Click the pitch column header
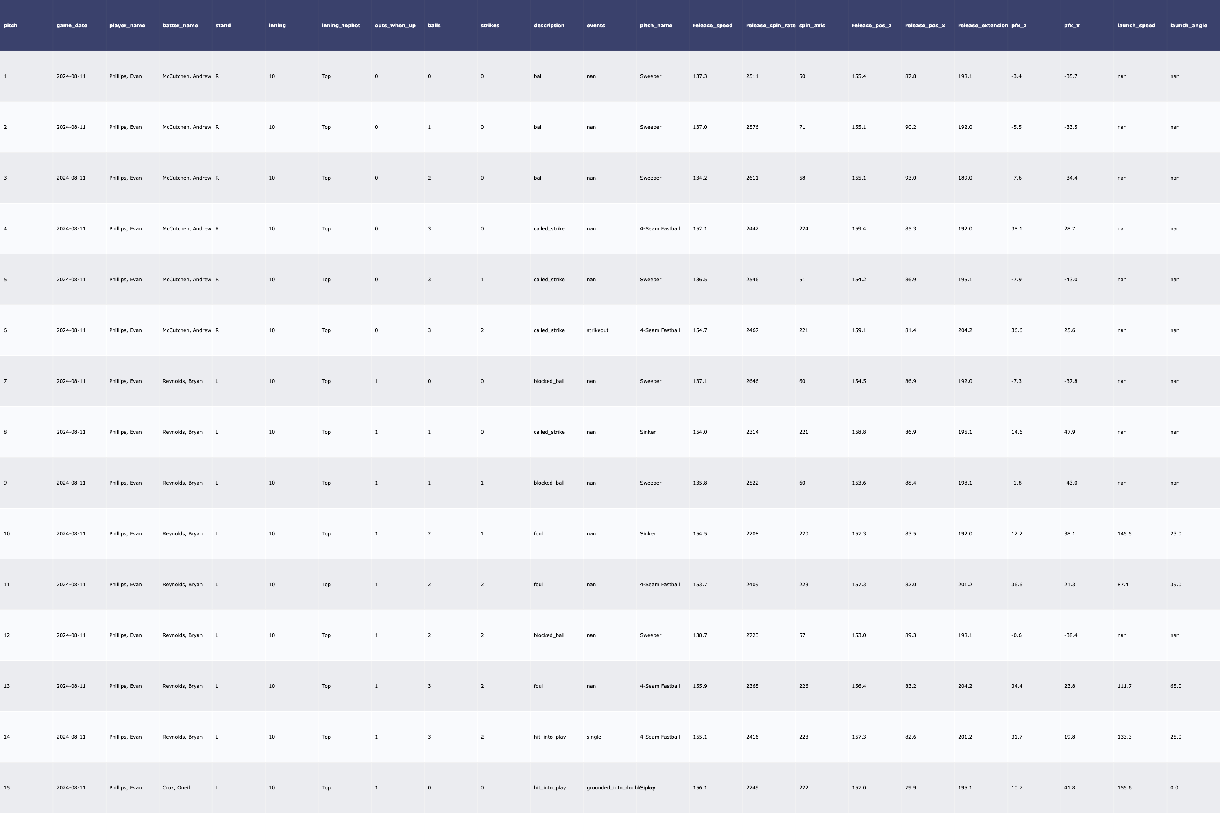This screenshot has height=813, width=1220. pos(11,25)
